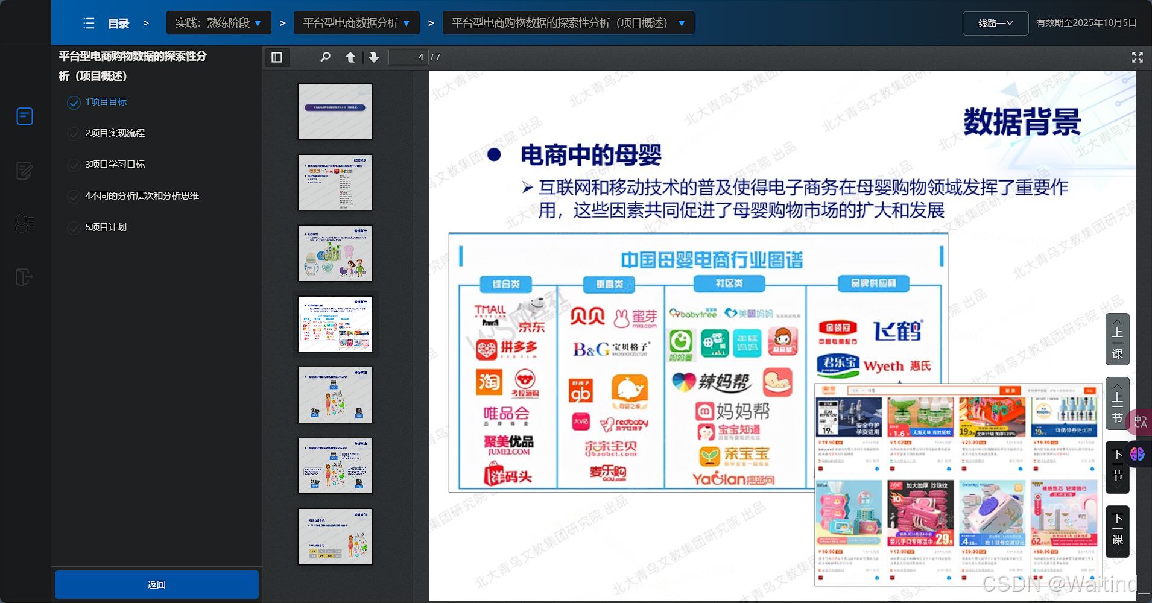This screenshot has width=1152, height=603.
Task: Enter fullscreen presentation mode
Action: pyautogui.click(x=1138, y=57)
